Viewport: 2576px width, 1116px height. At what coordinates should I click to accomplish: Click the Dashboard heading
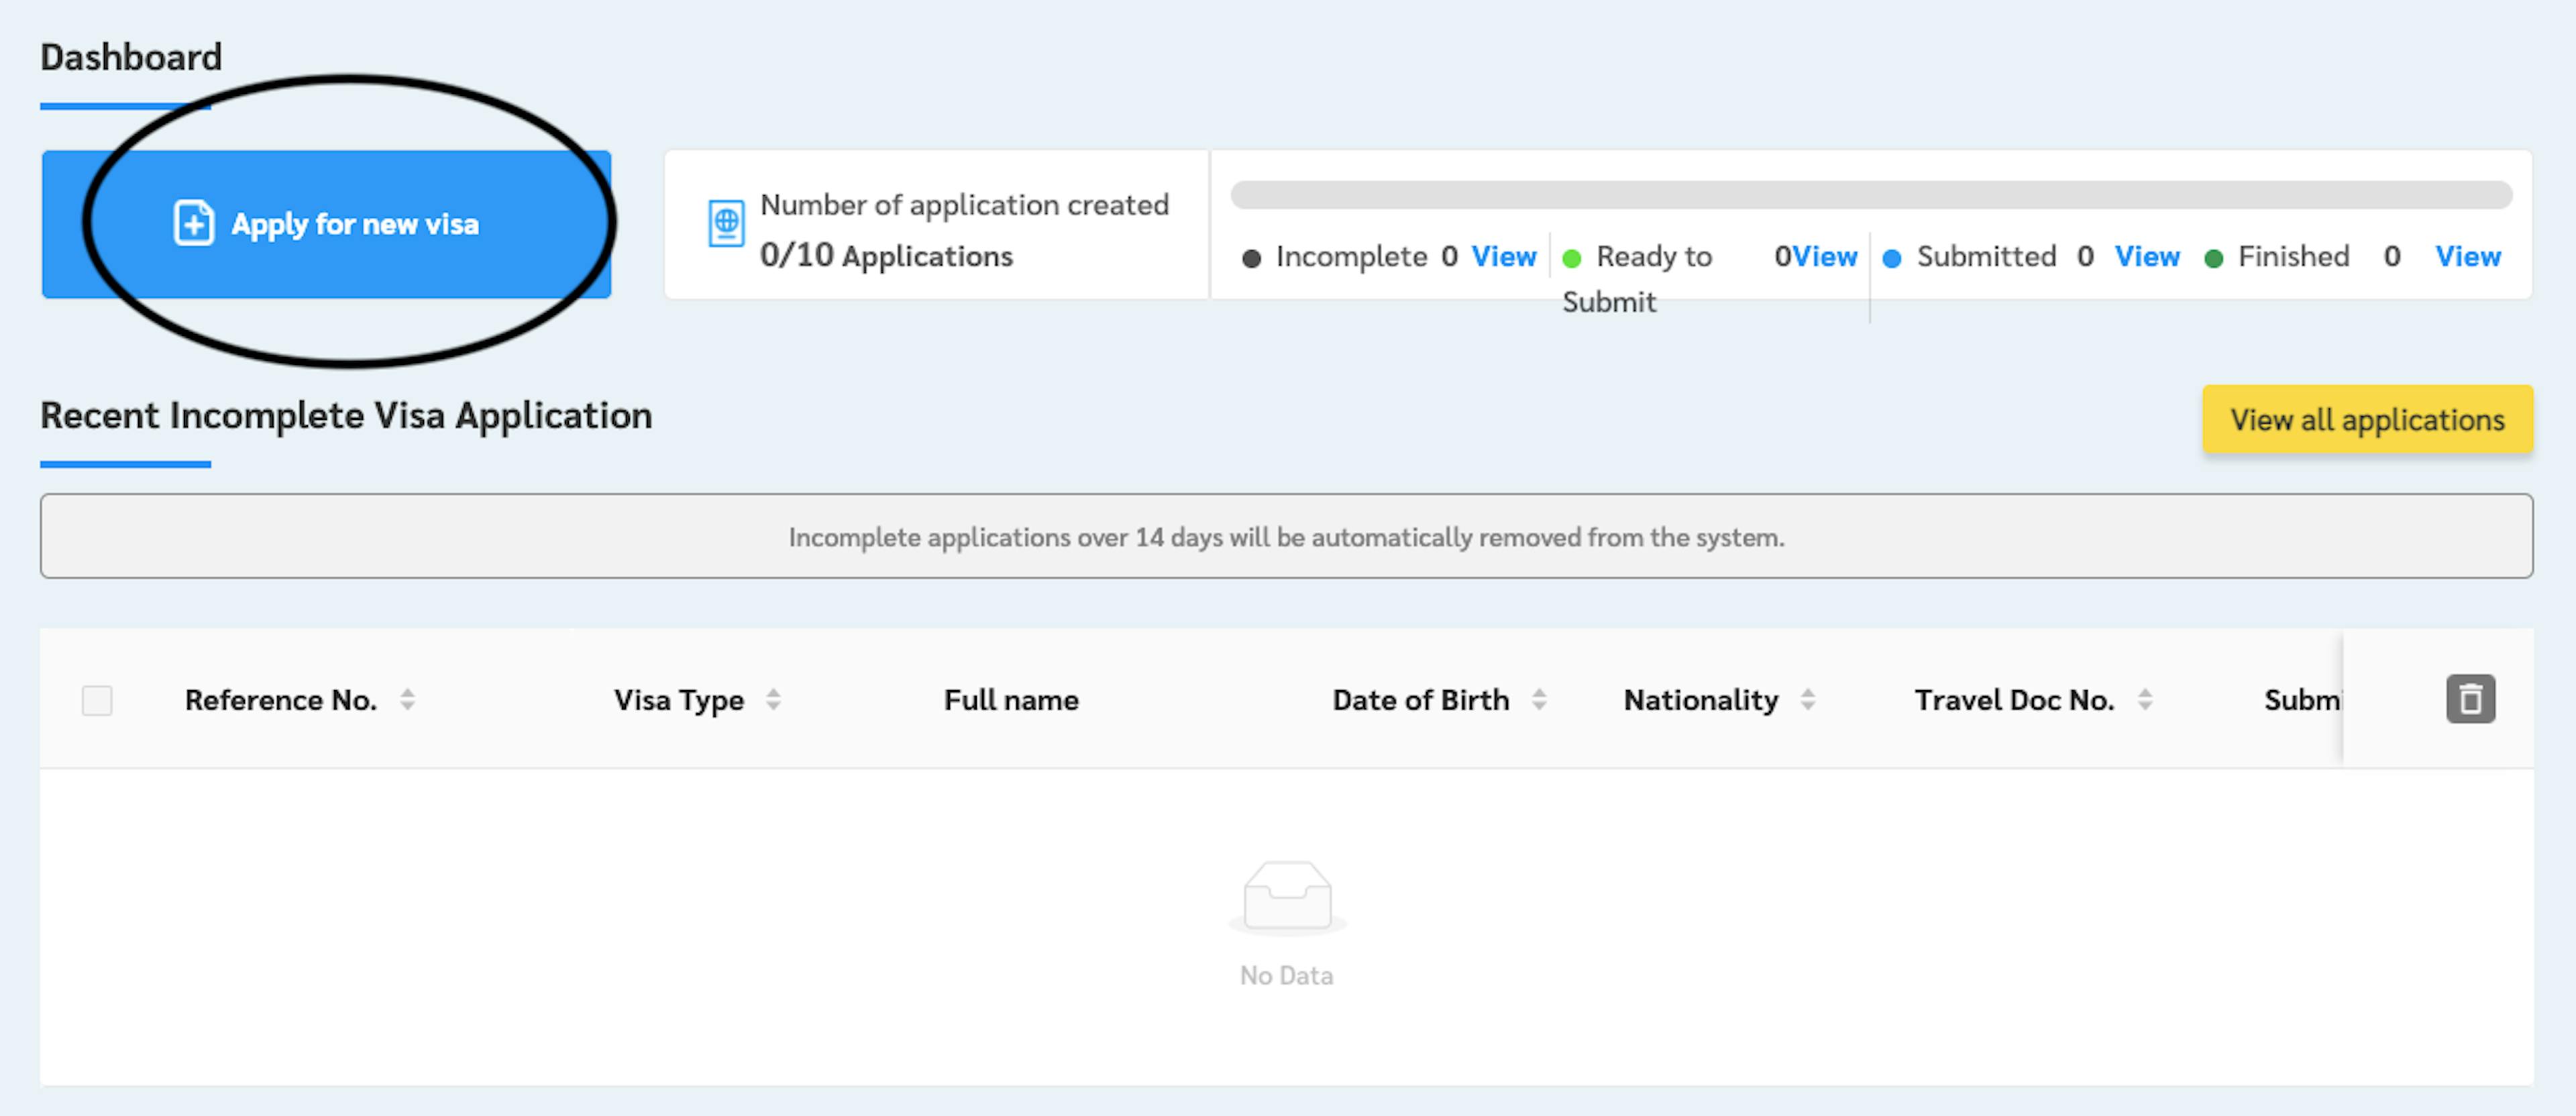[131, 57]
